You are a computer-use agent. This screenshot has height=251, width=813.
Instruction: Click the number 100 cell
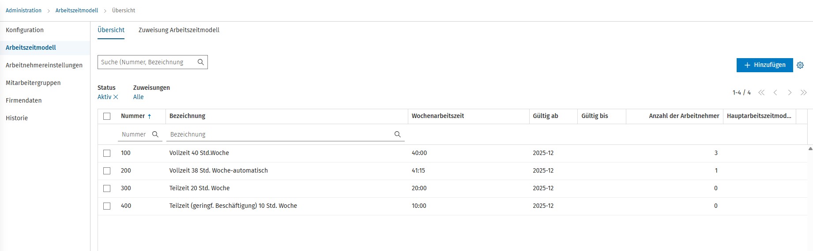tap(126, 153)
